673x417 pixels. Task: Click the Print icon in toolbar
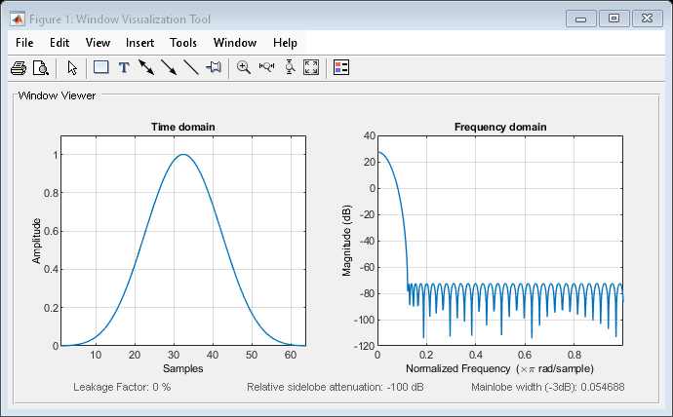18,68
